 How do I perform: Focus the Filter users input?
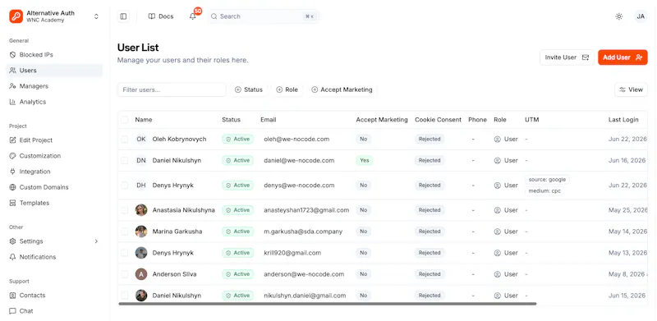(x=172, y=89)
